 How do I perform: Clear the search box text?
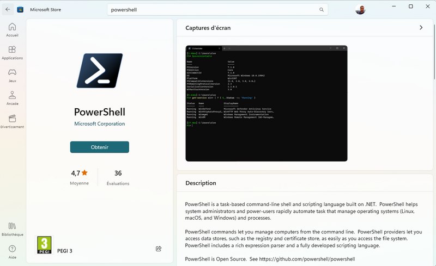(309, 10)
